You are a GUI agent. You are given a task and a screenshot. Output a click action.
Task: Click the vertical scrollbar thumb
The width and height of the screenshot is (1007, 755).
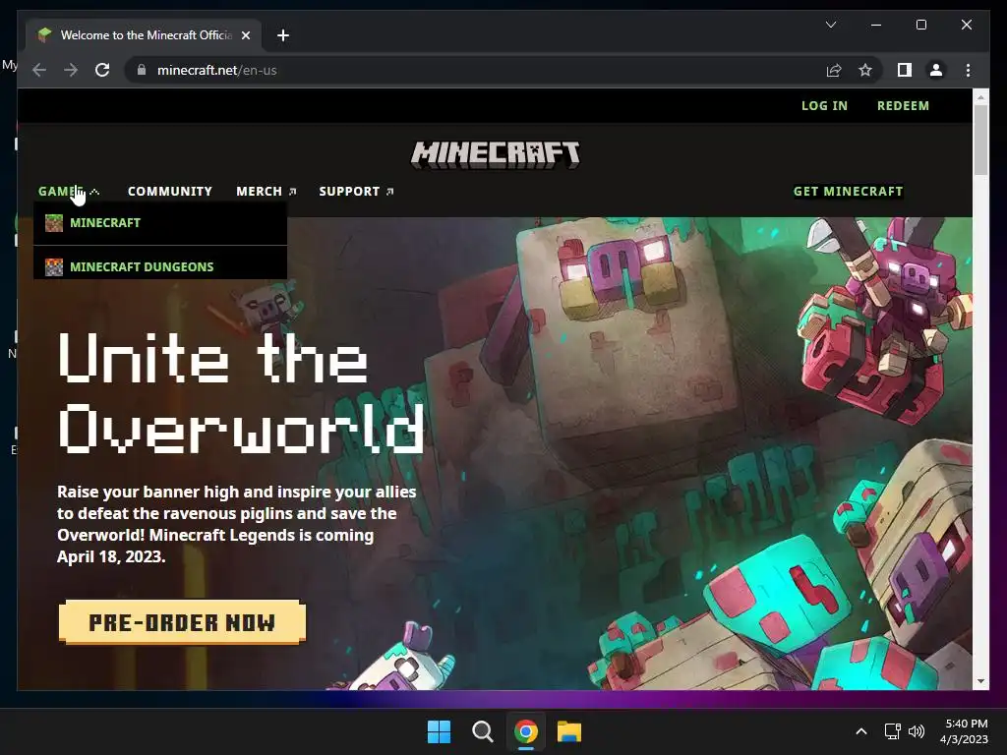(980, 140)
